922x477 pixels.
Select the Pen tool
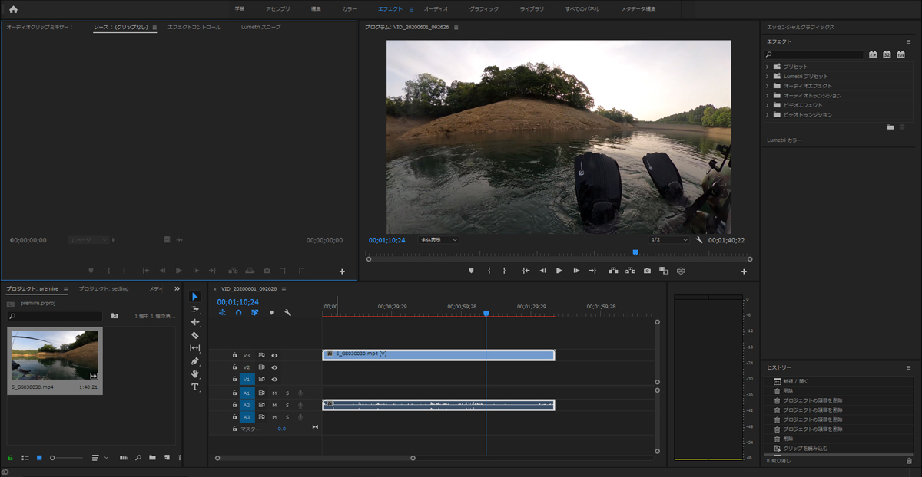pos(194,361)
